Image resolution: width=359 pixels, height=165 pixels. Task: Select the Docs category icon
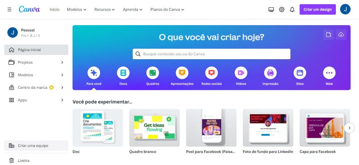tap(123, 73)
